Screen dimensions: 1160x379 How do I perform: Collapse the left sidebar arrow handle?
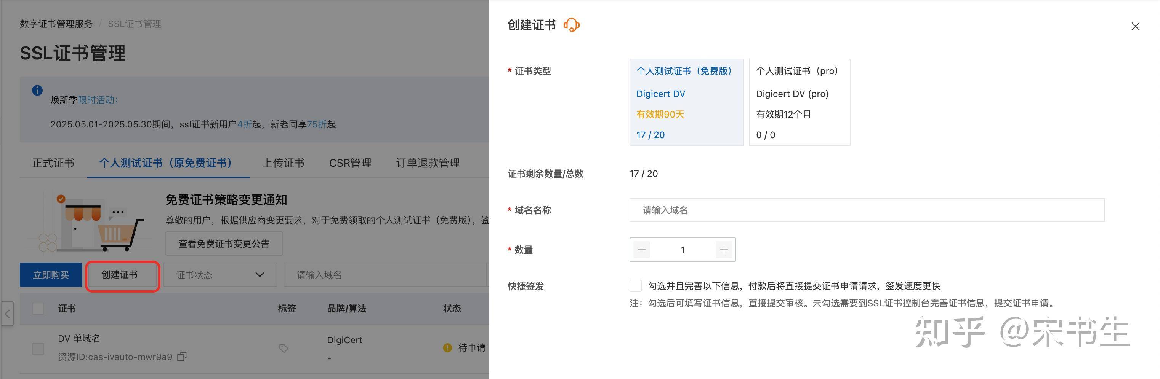(7, 314)
